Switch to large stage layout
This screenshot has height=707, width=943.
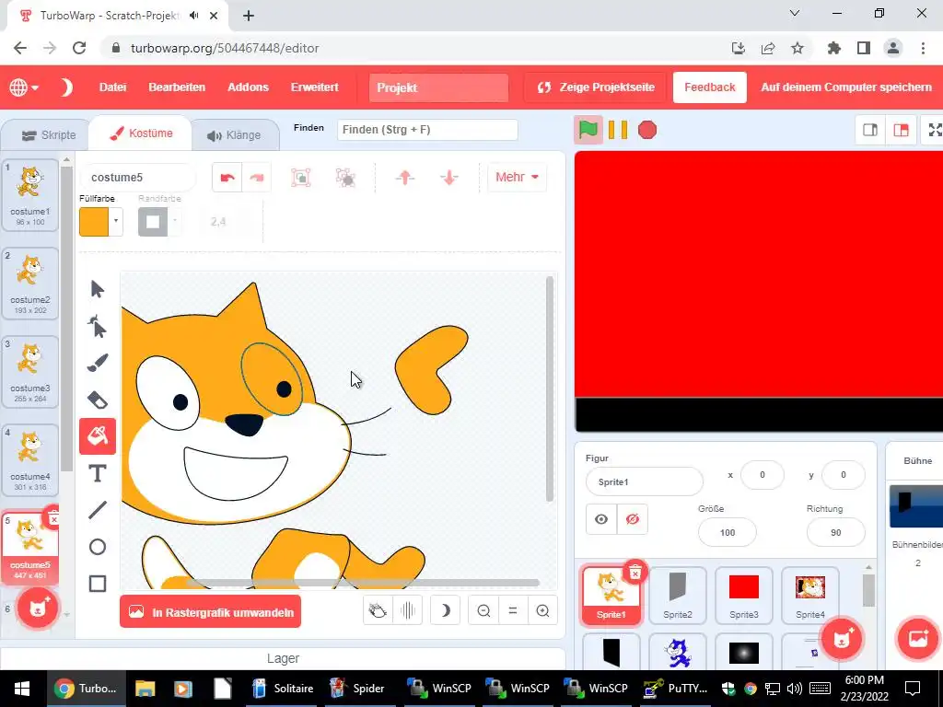point(901,130)
